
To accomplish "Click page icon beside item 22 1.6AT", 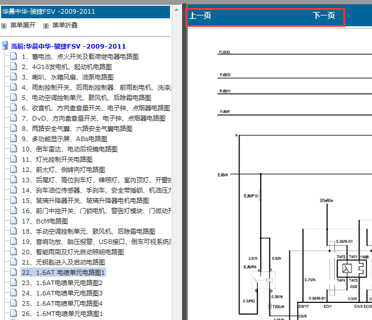I will (x=14, y=272).
